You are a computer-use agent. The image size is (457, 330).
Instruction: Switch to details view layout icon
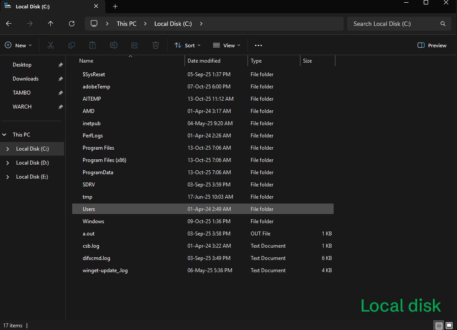pyautogui.click(x=439, y=325)
